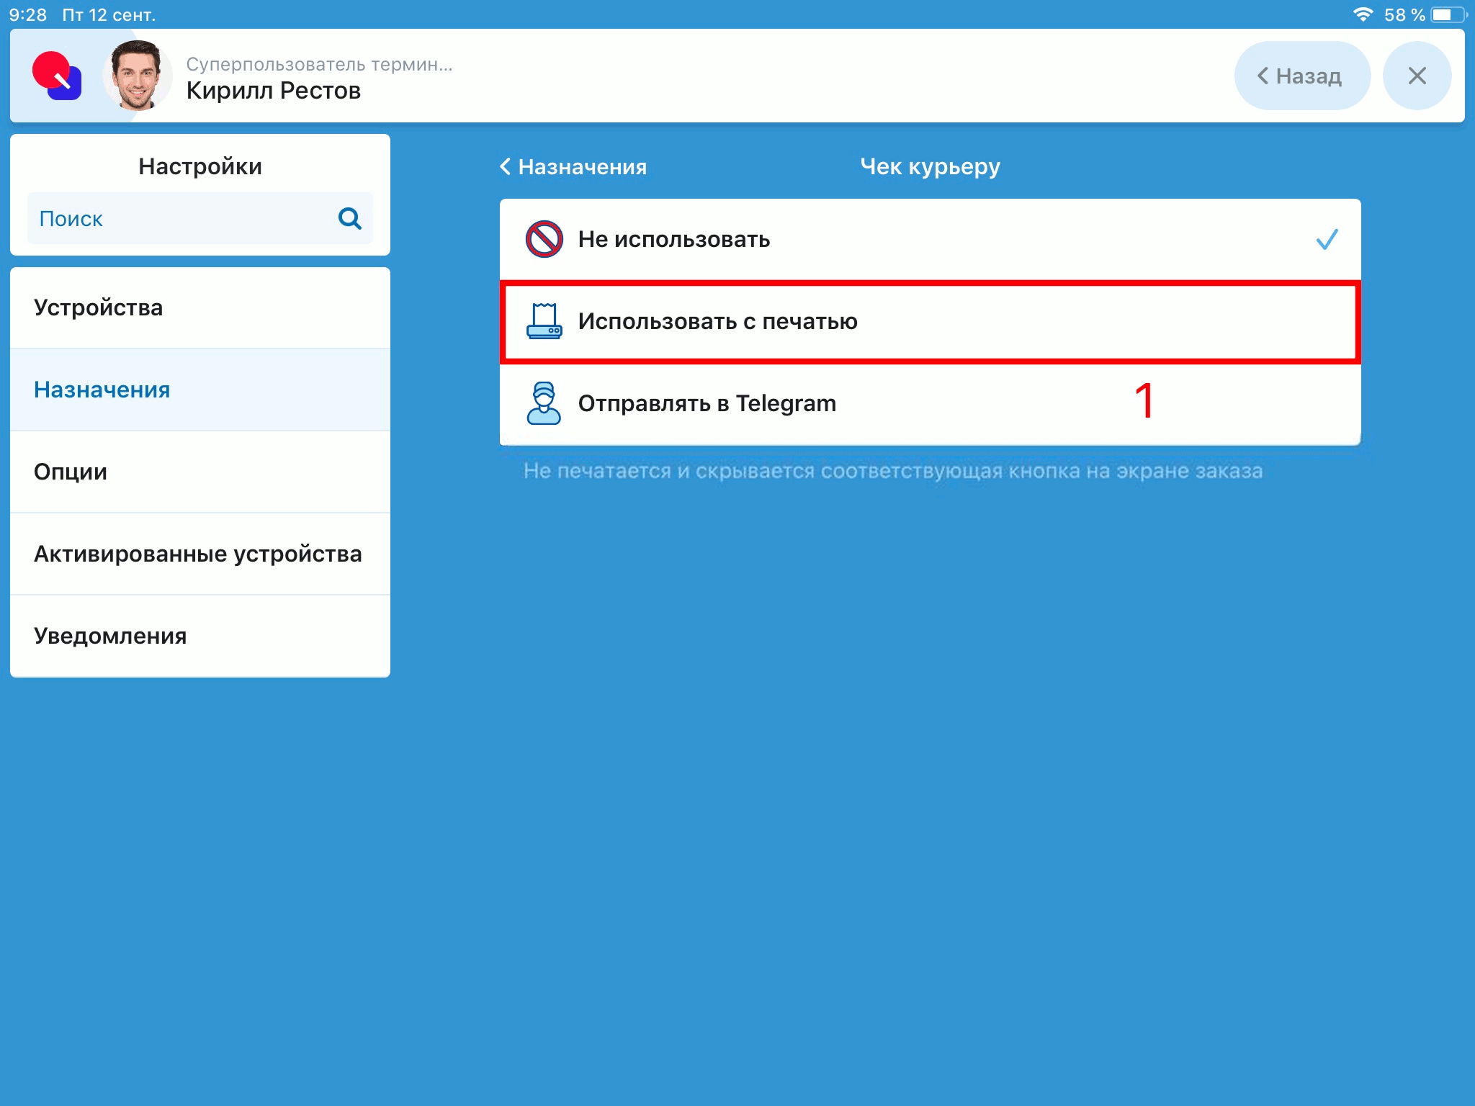
Task: Close settings with the X button
Action: 1417,76
